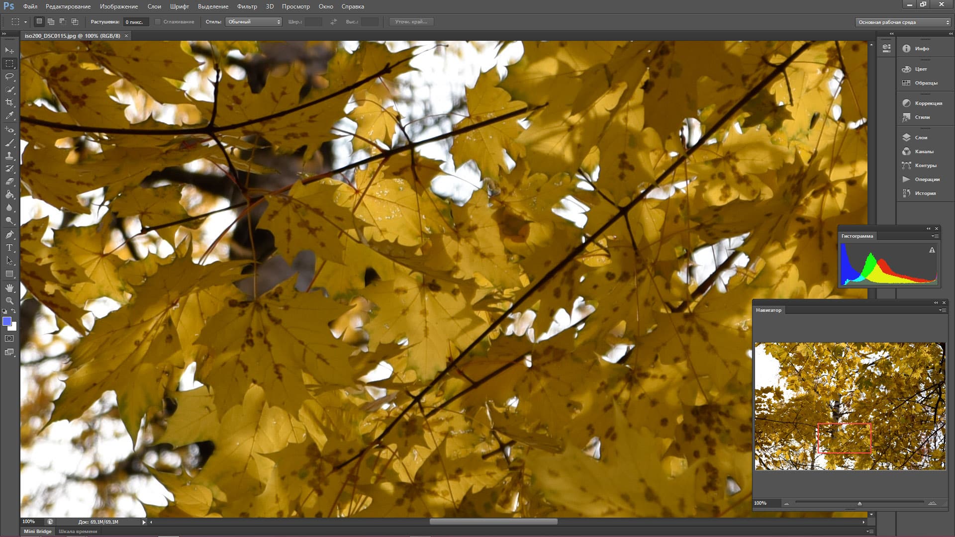Pick the Eyedropper tool
The height and width of the screenshot is (537, 955).
pyautogui.click(x=9, y=115)
